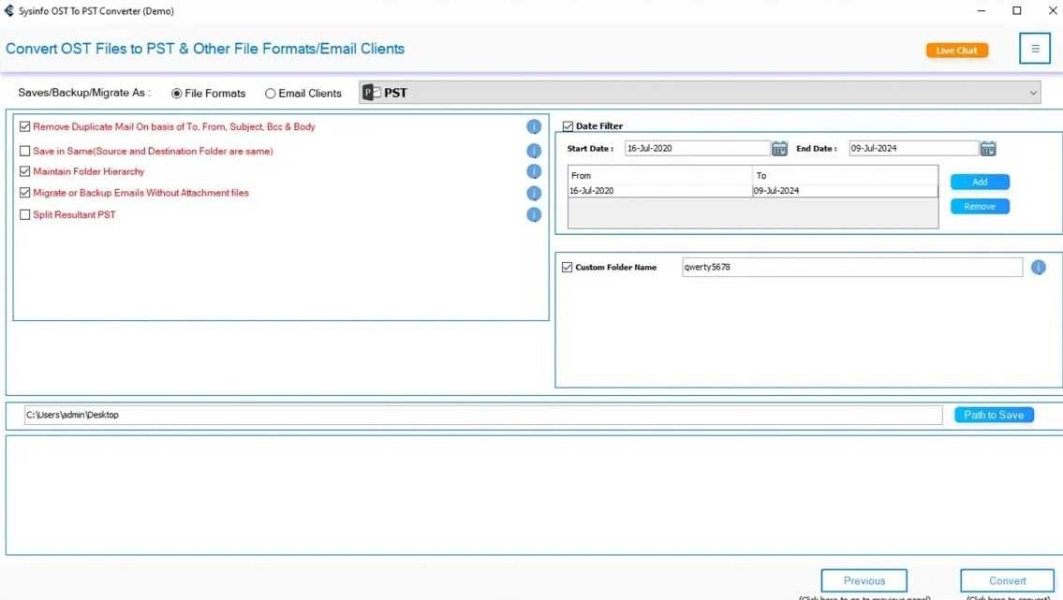Toggle Remove Duplicate Mail checkbox
The width and height of the screenshot is (1063, 600).
(x=25, y=126)
